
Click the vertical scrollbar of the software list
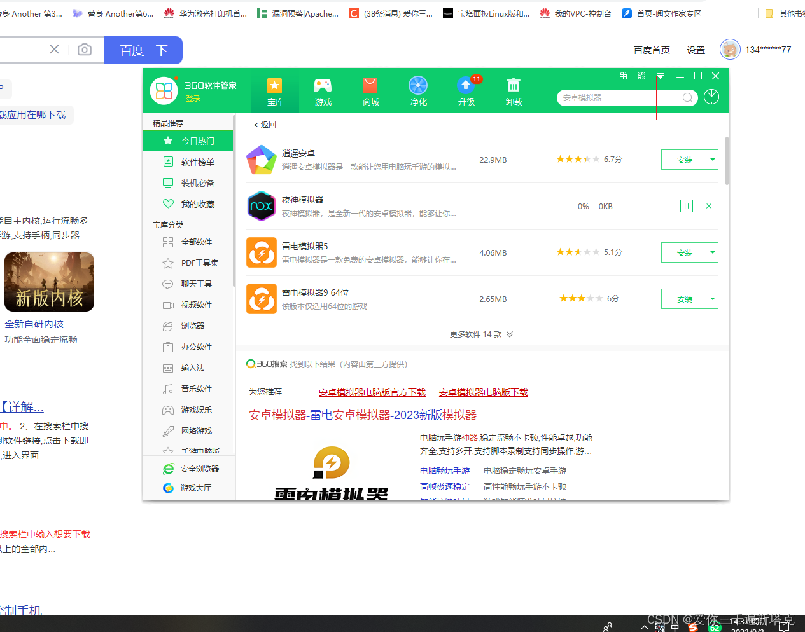coord(727,160)
